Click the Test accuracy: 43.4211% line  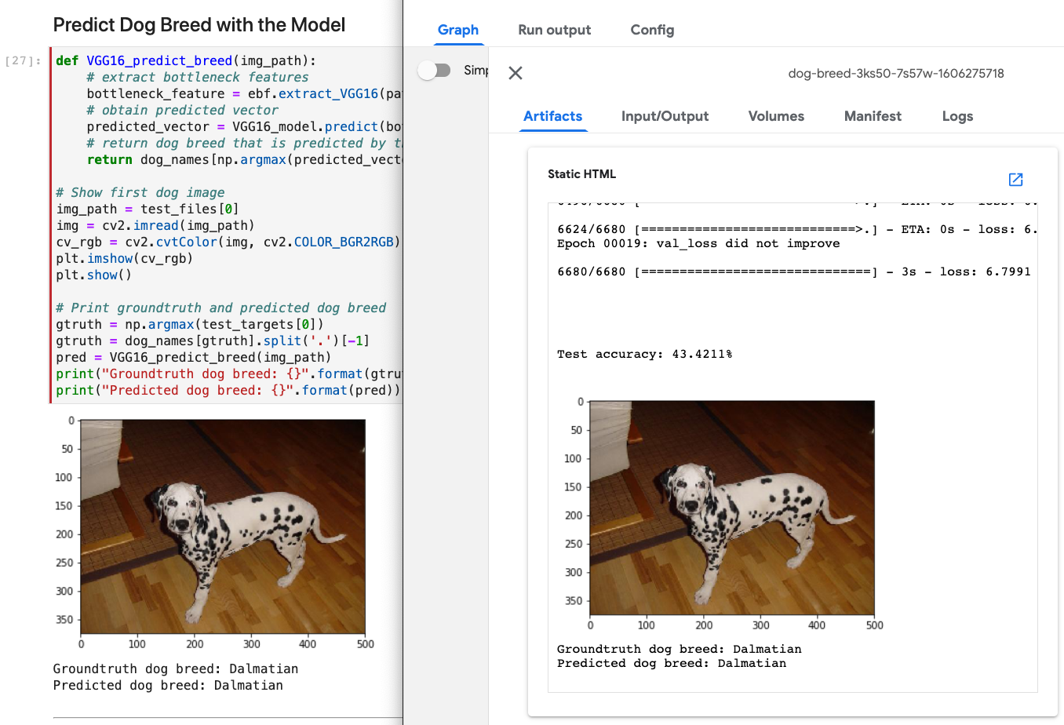pyautogui.click(x=644, y=355)
